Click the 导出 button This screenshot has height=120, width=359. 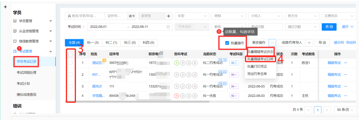pos(322,43)
